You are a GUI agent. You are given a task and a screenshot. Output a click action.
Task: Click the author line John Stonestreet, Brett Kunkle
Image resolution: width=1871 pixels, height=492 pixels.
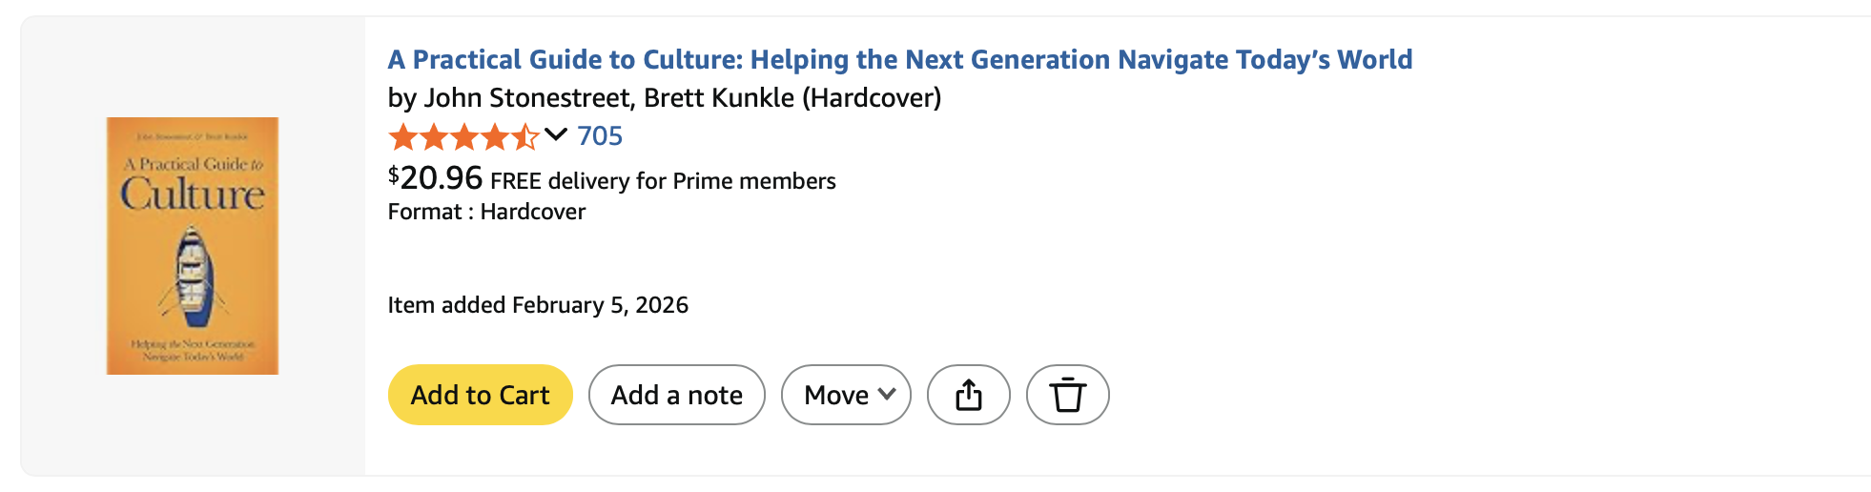[x=664, y=97]
